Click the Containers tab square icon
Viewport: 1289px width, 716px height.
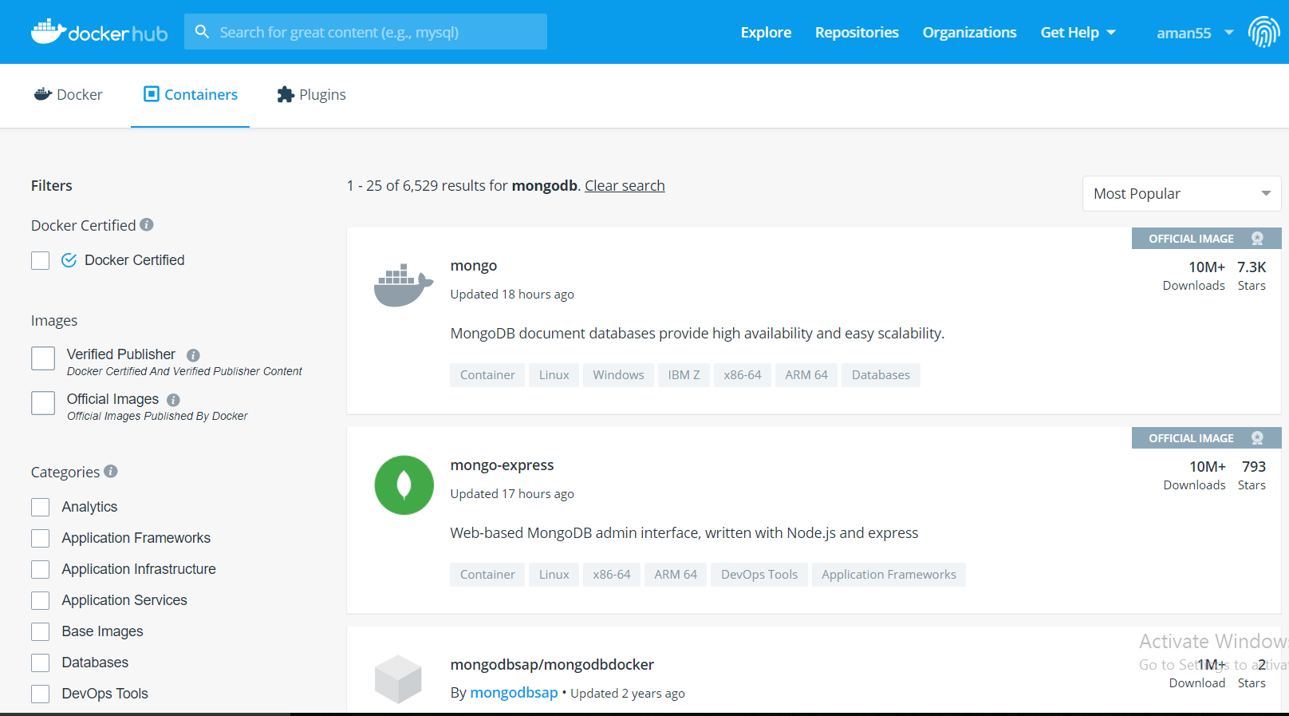tap(152, 94)
